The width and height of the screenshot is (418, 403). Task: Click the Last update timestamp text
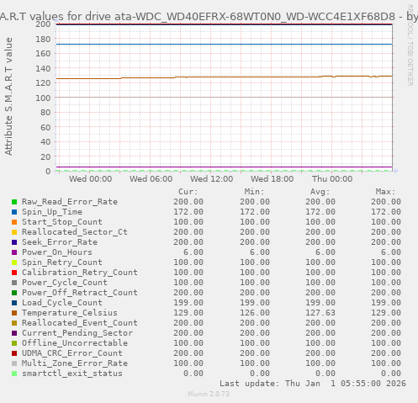[313, 384]
